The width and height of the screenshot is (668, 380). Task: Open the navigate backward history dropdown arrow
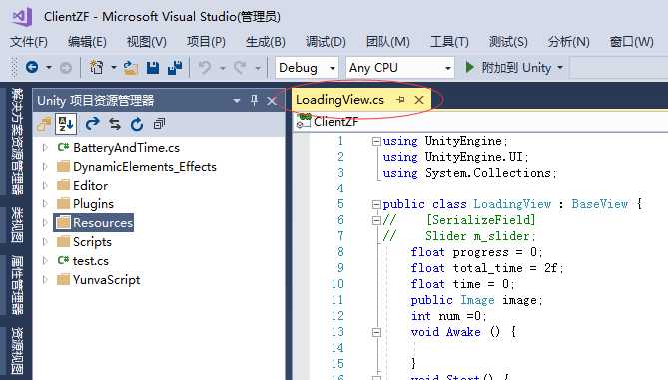[49, 67]
